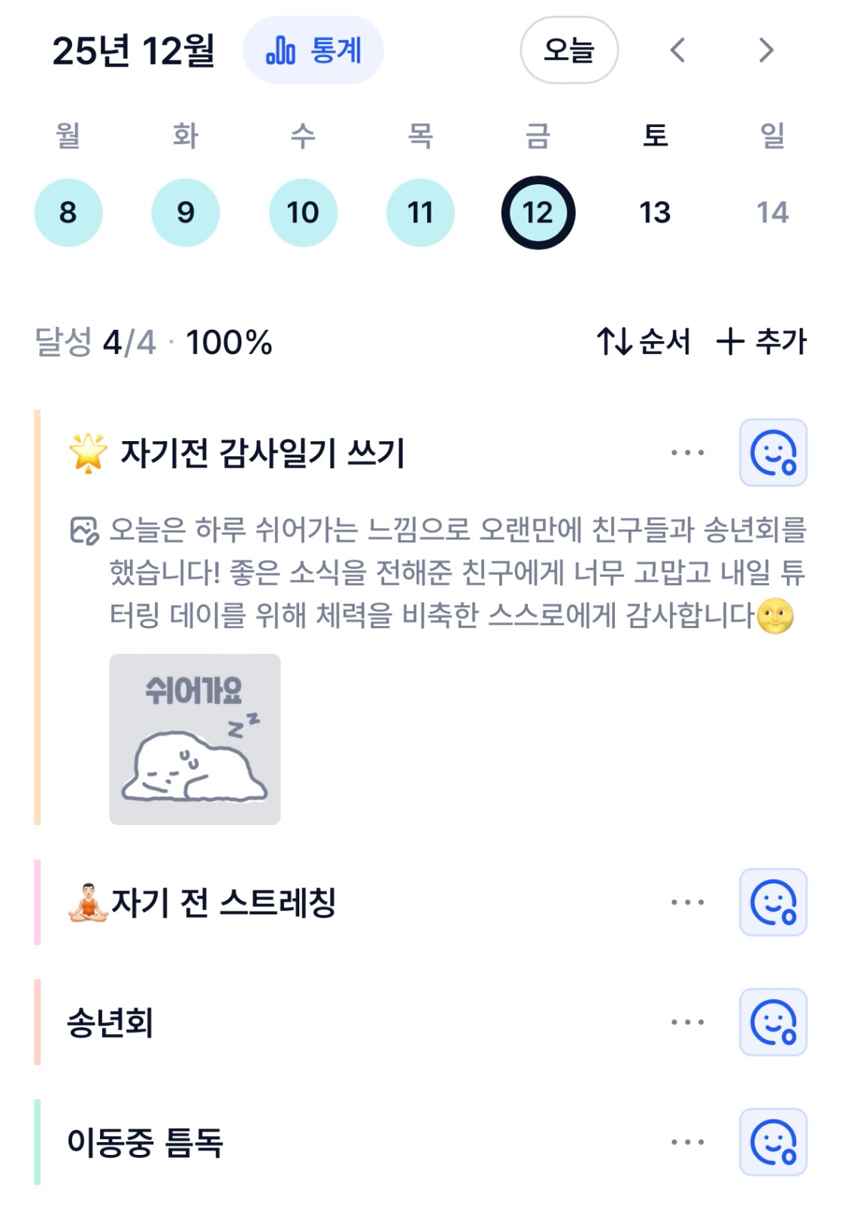
Task: Select date 13 on Saturday
Action: point(655,213)
